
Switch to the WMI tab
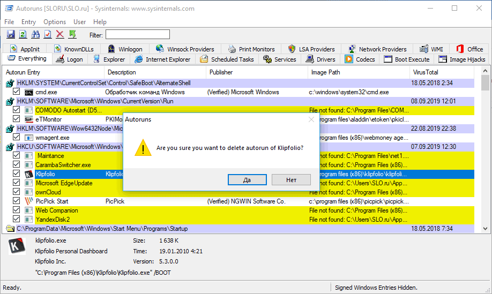[x=431, y=49]
